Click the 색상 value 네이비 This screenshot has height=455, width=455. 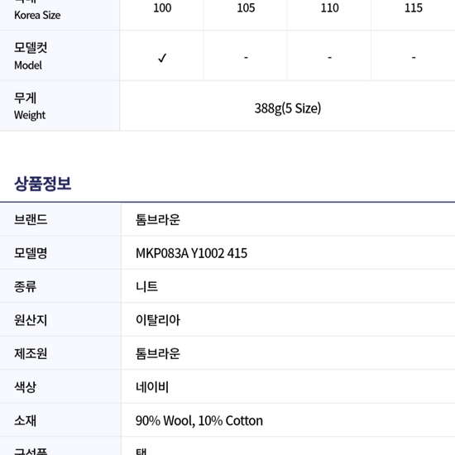[152, 387]
